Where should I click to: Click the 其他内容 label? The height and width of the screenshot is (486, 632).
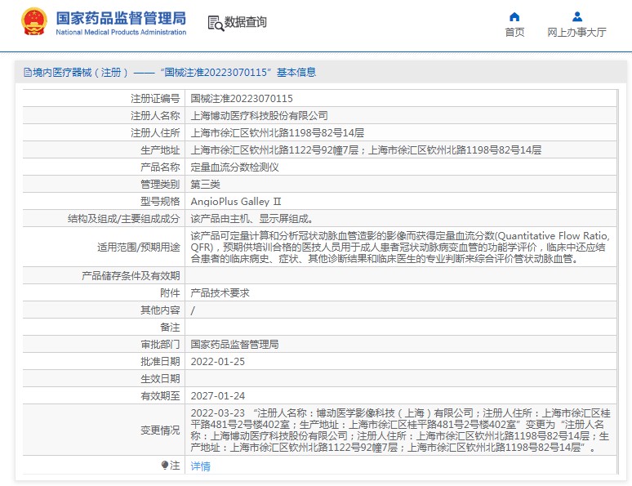coord(160,310)
